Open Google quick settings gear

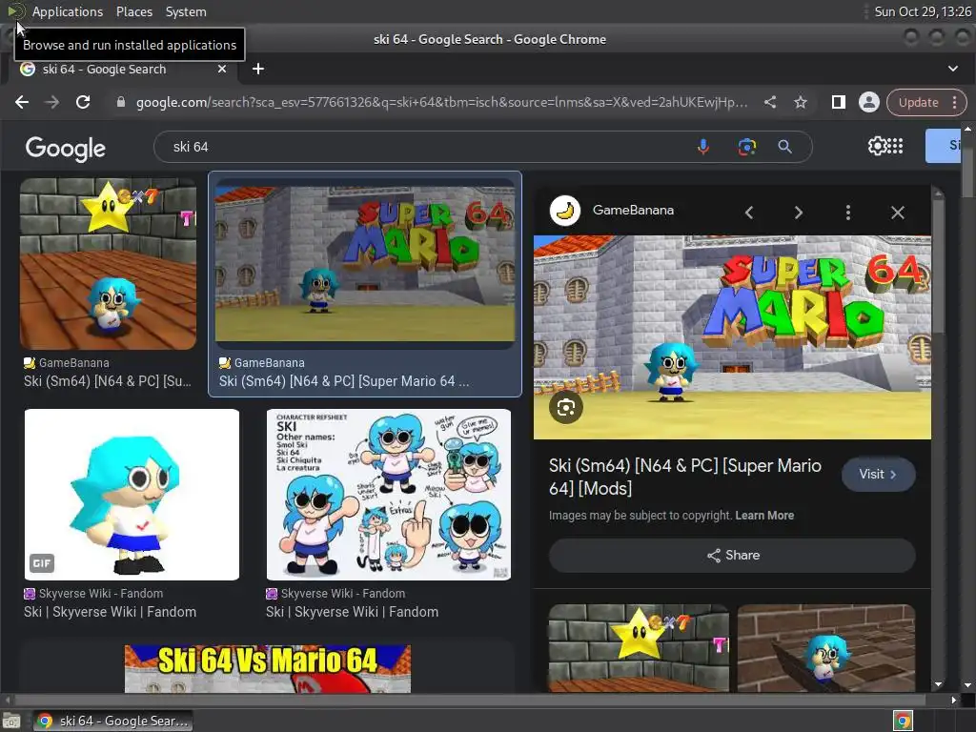click(x=877, y=146)
